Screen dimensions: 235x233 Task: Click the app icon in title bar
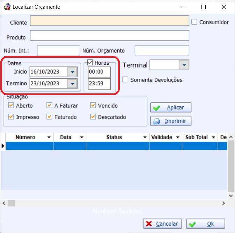click(x=7, y=7)
